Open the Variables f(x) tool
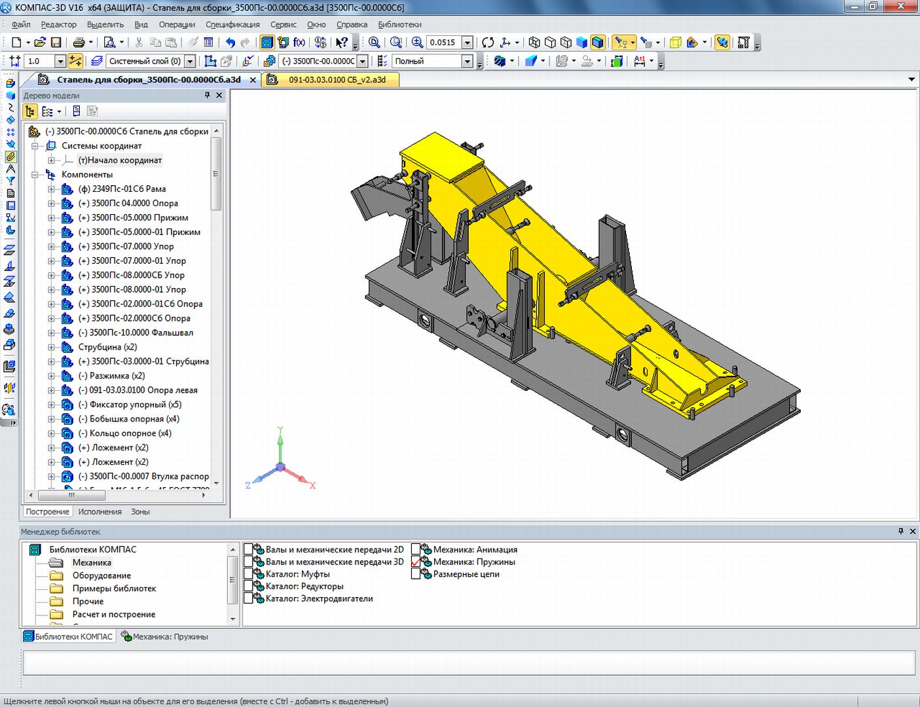This screenshot has width=920, height=707. [299, 43]
